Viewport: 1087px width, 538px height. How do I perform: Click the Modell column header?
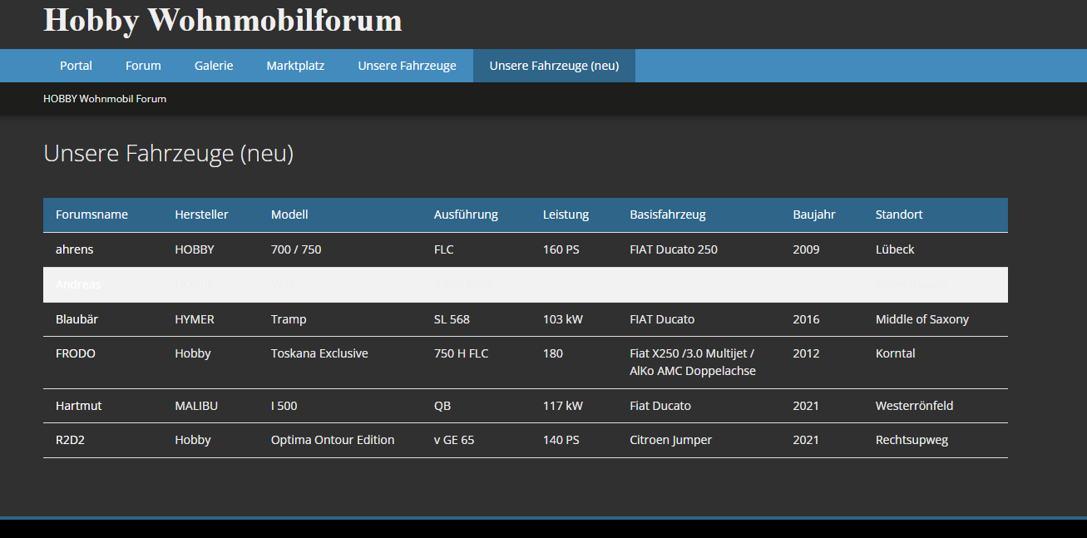click(289, 215)
